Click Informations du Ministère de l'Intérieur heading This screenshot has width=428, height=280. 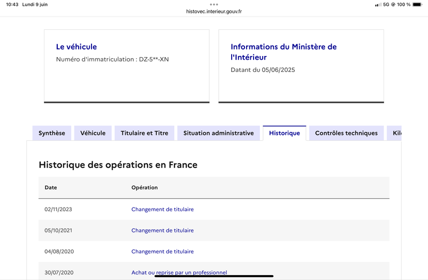coord(284,52)
